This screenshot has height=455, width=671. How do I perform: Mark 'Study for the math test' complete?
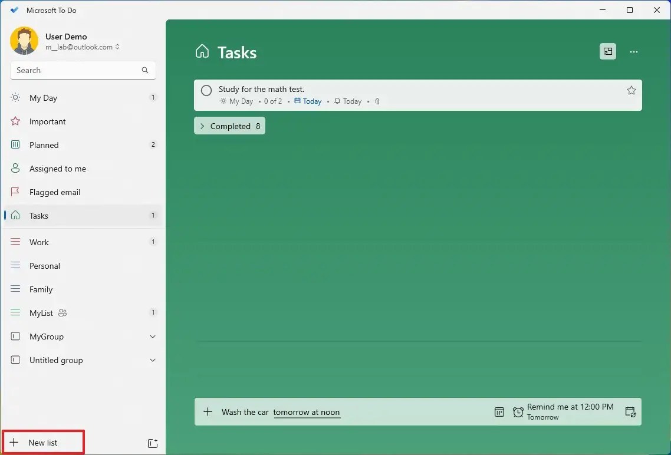206,90
